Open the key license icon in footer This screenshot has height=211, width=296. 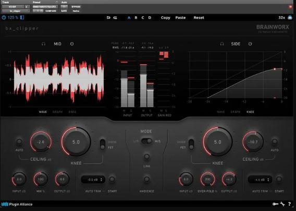coord(275,204)
